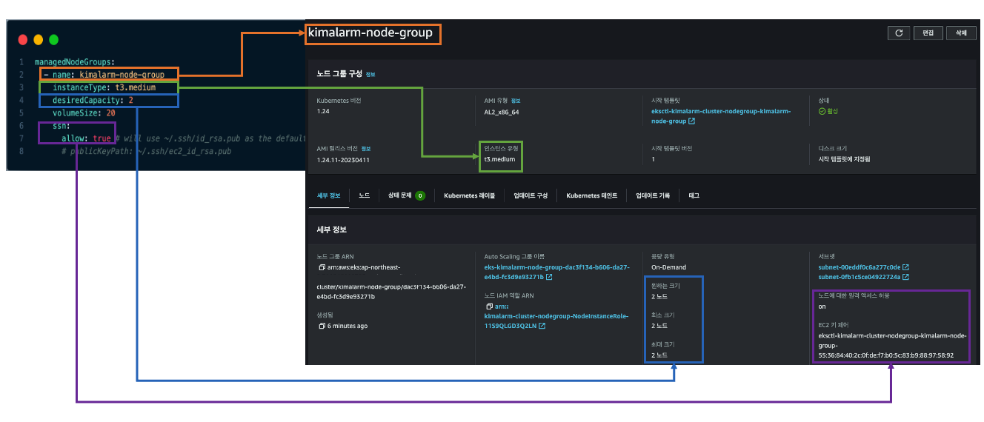Click the 편집 edit button
Screen dimensions: 984x422
pos(928,33)
